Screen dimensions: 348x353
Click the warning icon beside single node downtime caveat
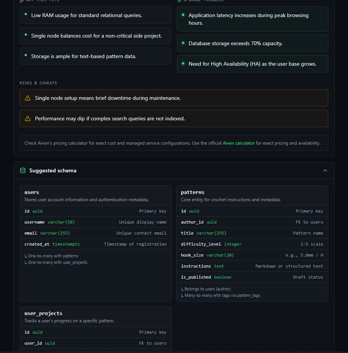[x=28, y=98]
